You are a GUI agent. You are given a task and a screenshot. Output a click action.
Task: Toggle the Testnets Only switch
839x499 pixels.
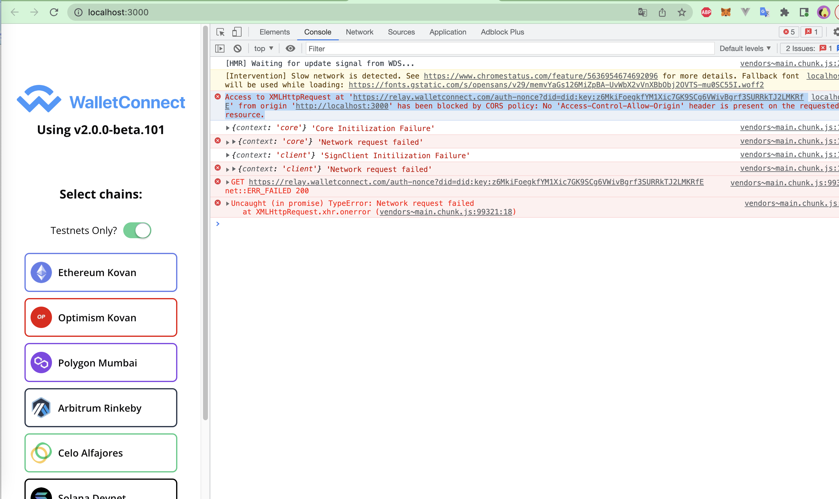pyautogui.click(x=137, y=230)
